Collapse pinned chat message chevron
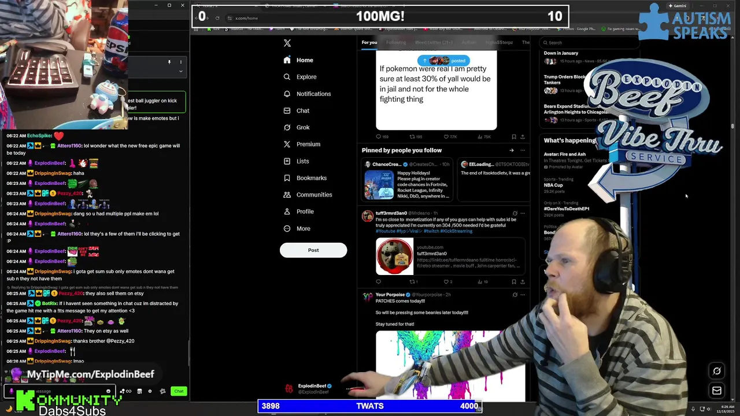740x416 pixels. tap(180, 71)
